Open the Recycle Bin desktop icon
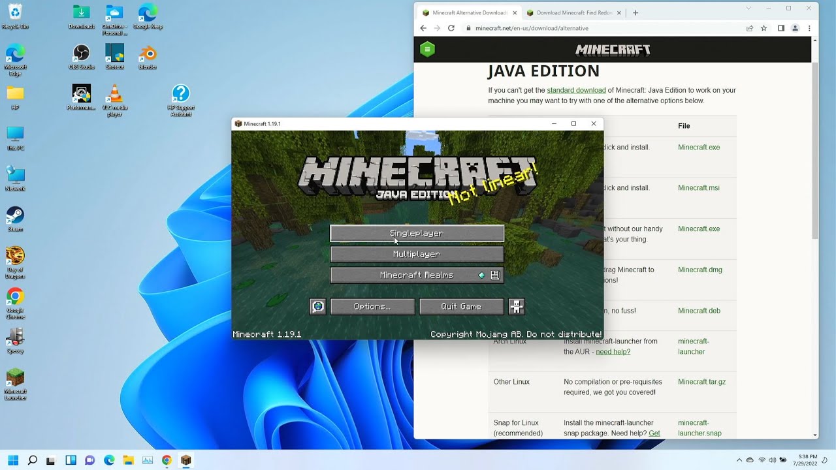The image size is (836, 470). (15, 16)
